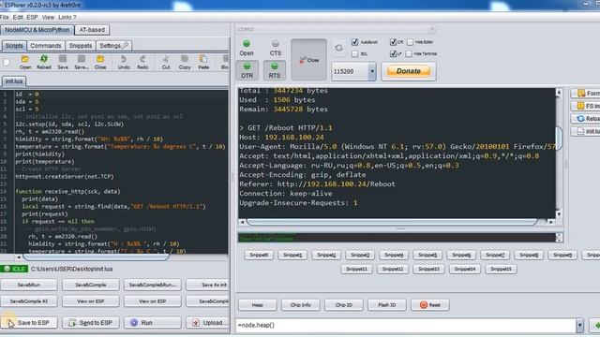Image resolution: width=600 pixels, height=337 pixels.
Task: Open the ESP menu
Action: pos(32,17)
